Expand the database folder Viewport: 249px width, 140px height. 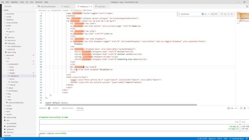(10, 20)
